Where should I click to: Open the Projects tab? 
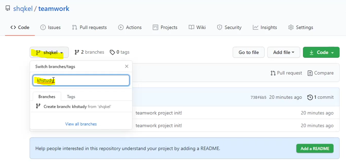pyautogui.click(x=165, y=27)
